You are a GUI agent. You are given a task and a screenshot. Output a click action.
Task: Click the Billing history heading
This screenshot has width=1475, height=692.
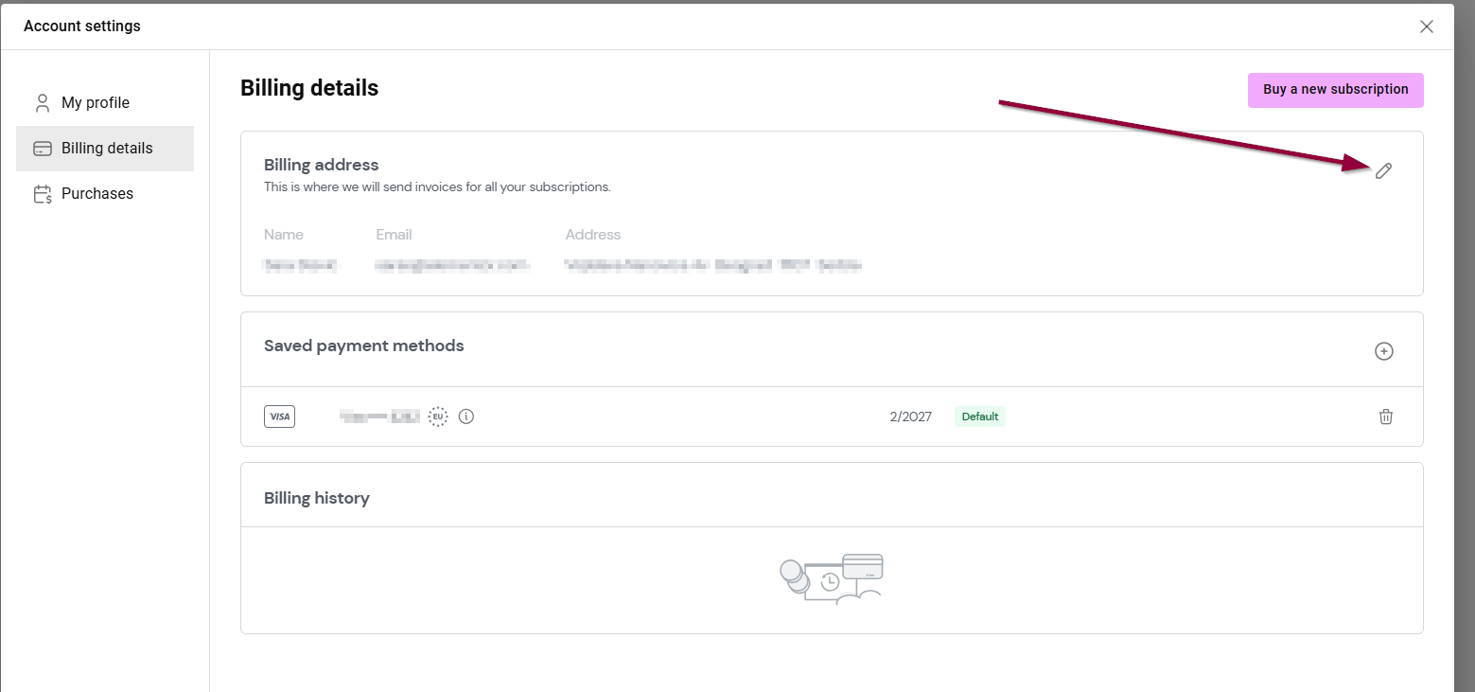tap(316, 498)
